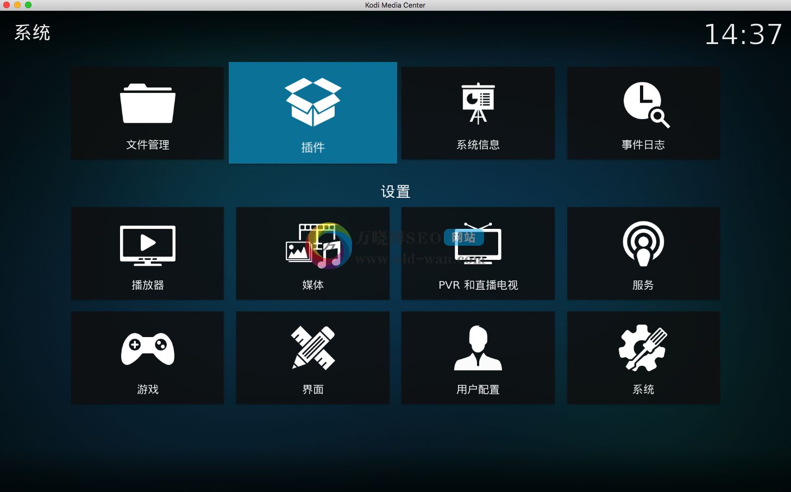Viewport: 791px width, 492px height.
Task: Select the 媒体 label
Action: (313, 285)
